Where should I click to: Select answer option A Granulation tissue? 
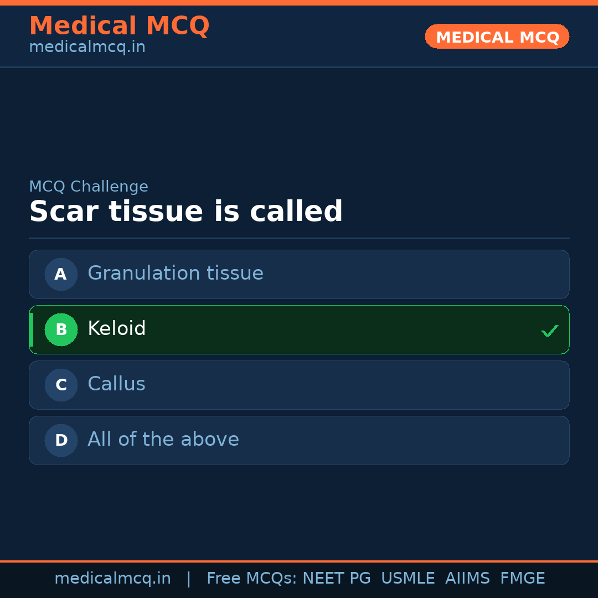coord(299,274)
